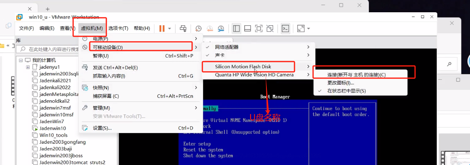The image size is (470, 165).
Task: Click the wrench icon next to 管理(M)
Action: point(85,108)
